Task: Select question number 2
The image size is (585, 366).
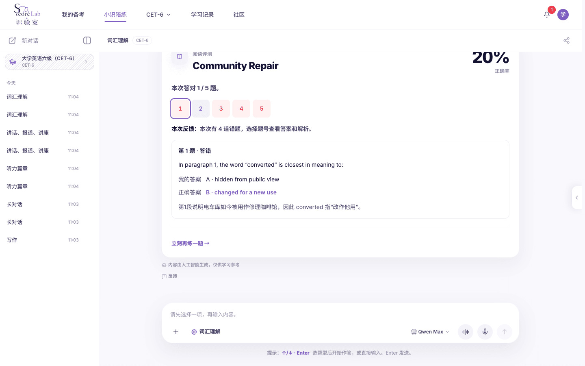Action: tap(201, 109)
